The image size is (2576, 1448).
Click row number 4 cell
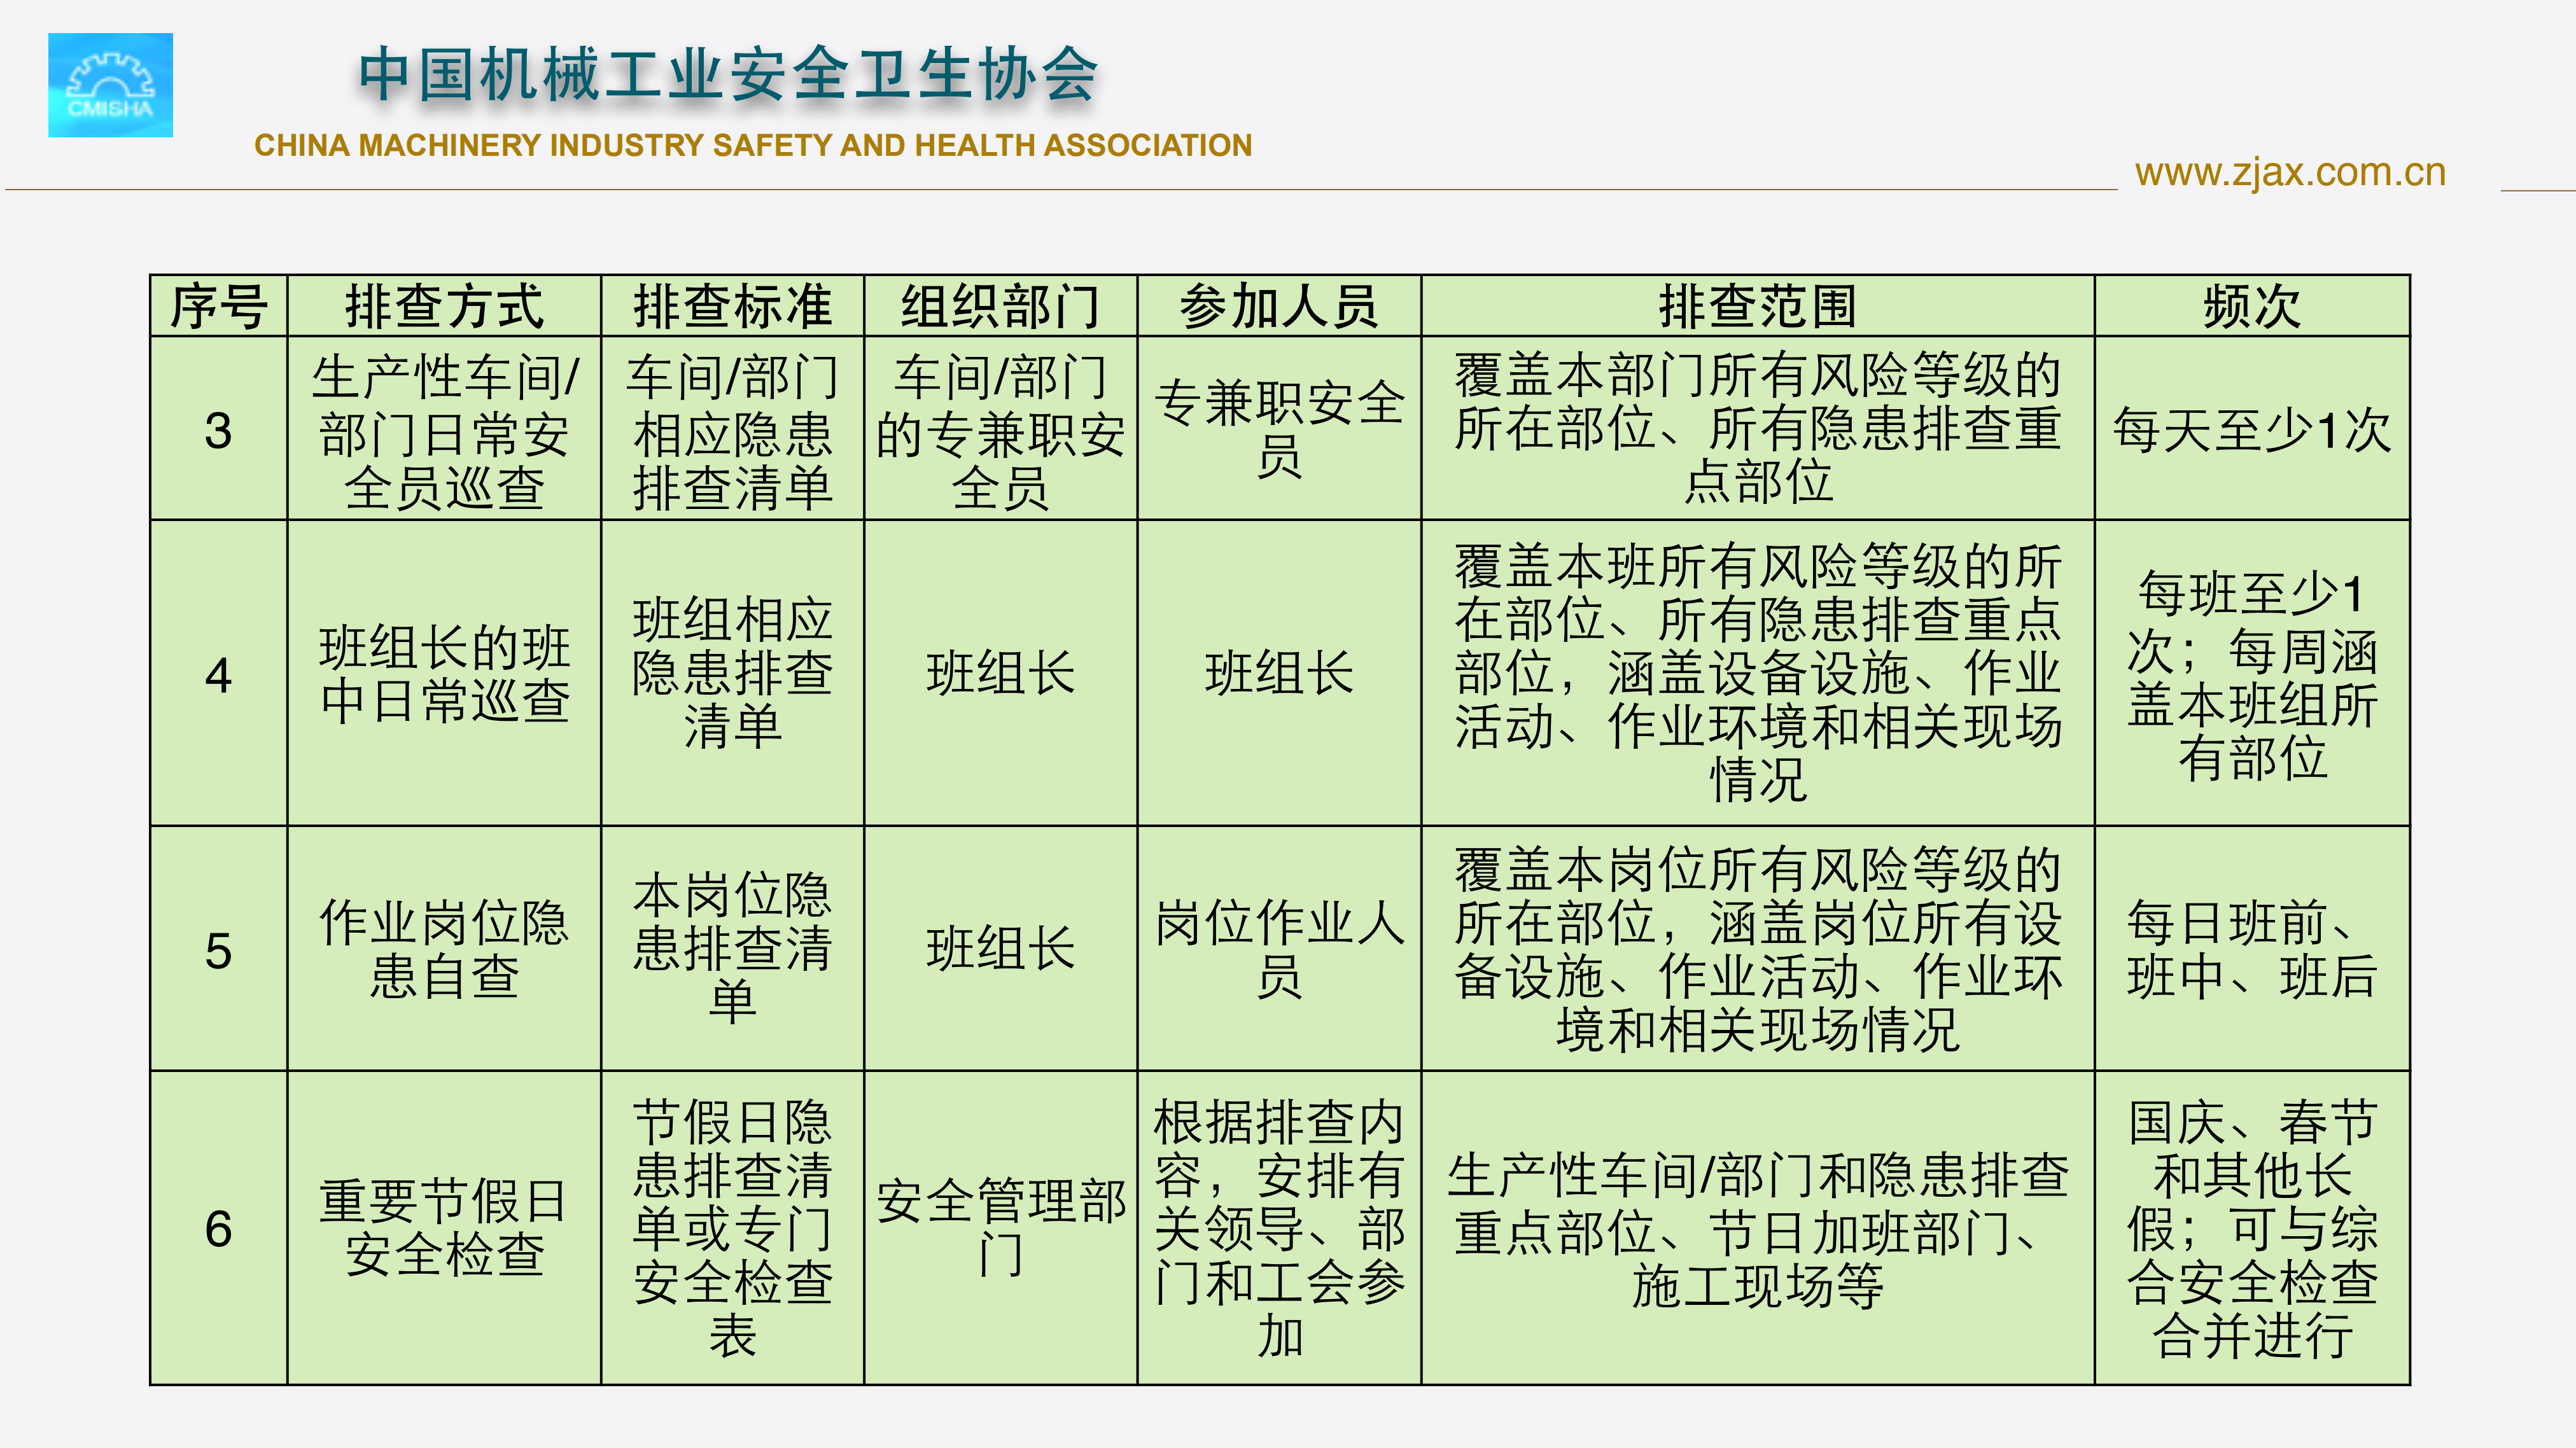[x=219, y=673]
